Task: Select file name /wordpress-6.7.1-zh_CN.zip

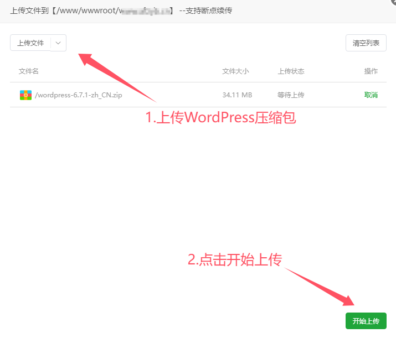Action: coord(79,95)
